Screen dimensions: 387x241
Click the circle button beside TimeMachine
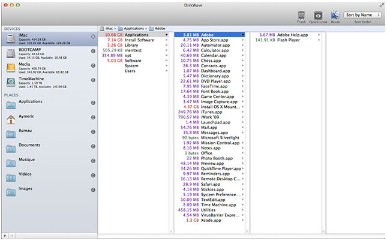tap(93, 80)
